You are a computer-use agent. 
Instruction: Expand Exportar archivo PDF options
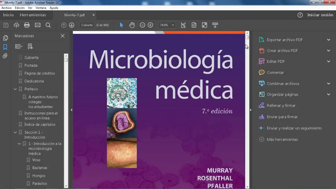[x=328, y=40]
